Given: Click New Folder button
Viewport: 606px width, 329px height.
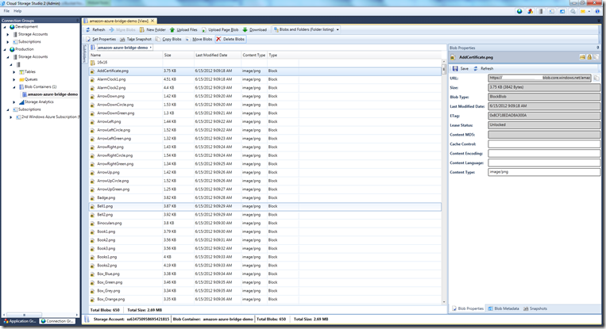Looking at the screenshot, I should pos(152,29).
